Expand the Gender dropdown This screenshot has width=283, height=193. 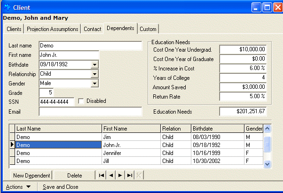pos(94,83)
